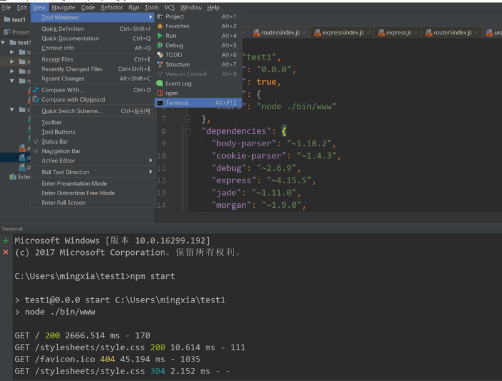Click the npm start command line
The image size is (502, 381).
pos(95,276)
